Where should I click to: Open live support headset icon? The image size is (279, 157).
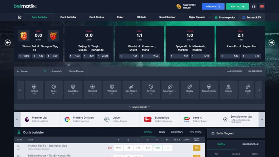[254, 7]
